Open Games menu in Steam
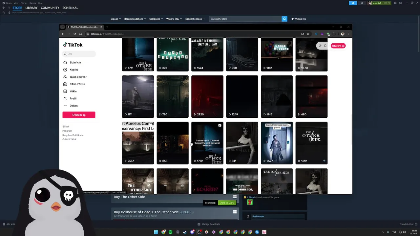420x236 pixels. pos(32,3)
